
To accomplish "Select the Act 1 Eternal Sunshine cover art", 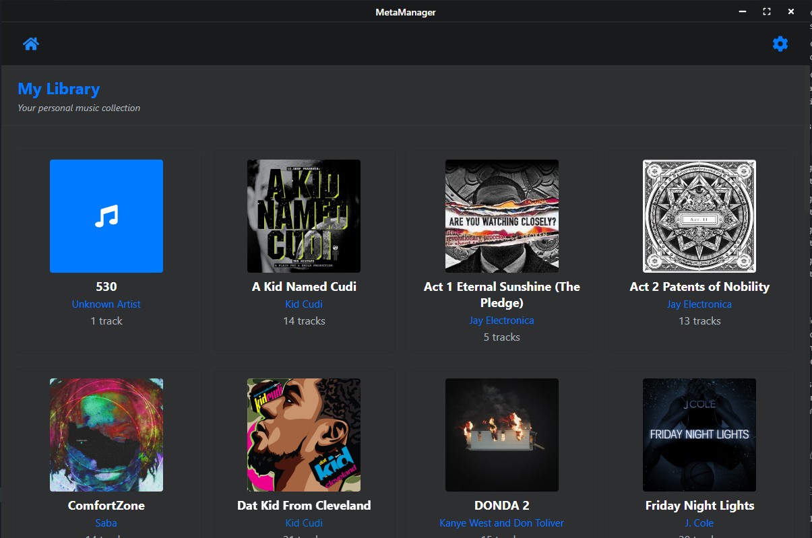I will point(501,216).
